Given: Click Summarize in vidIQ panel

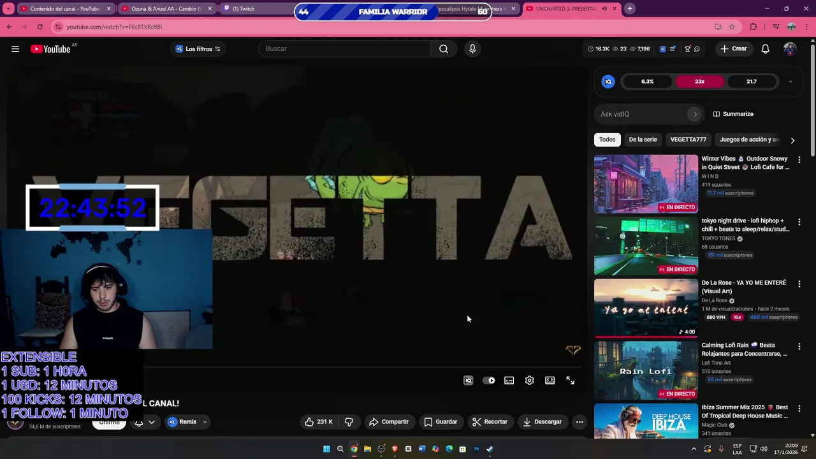Looking at the screenshot, I should tap(733, 114).
